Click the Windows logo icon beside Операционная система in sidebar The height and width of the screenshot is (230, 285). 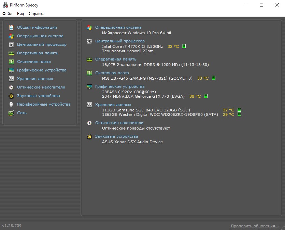[x=11, y=36]
